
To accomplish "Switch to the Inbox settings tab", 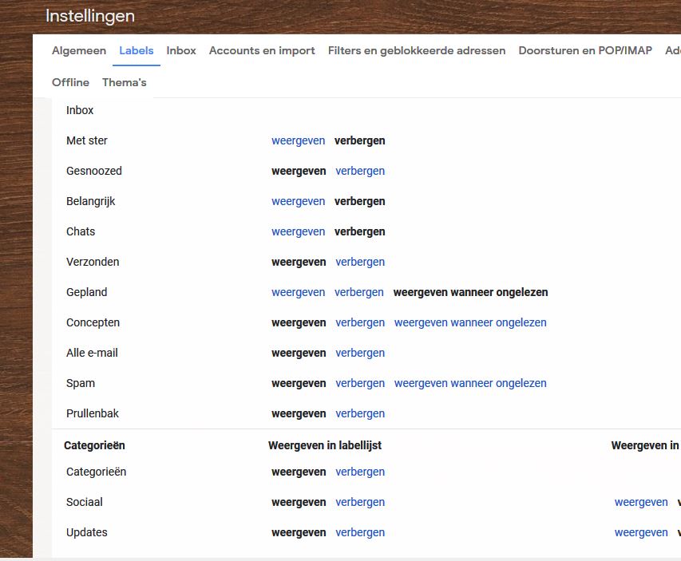I will 181,50.
